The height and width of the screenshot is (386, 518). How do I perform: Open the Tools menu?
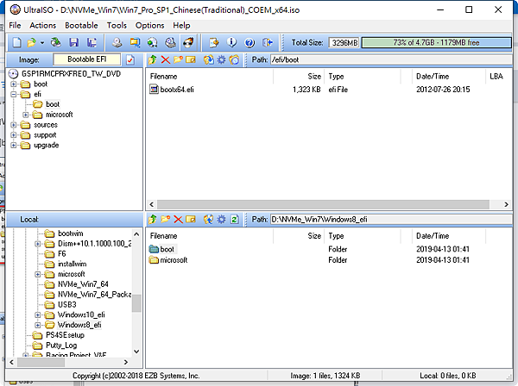(117, 25)
